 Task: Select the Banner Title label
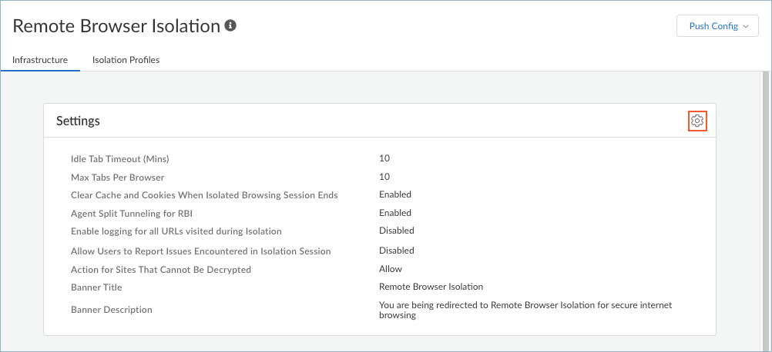click(x=96, y=287)
